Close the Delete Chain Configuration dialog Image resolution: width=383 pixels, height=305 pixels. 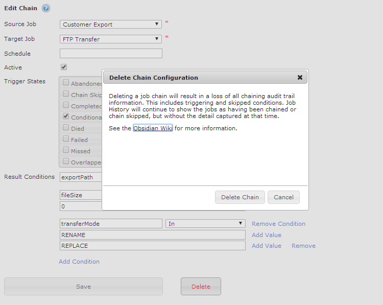pos(300,78)
